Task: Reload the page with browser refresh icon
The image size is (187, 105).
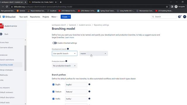Action: pyautogui.click(x=7, y=7)
